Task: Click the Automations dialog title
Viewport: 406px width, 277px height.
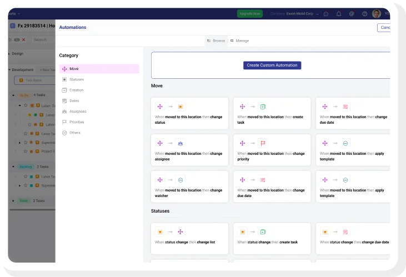Action: pos(73,27)
